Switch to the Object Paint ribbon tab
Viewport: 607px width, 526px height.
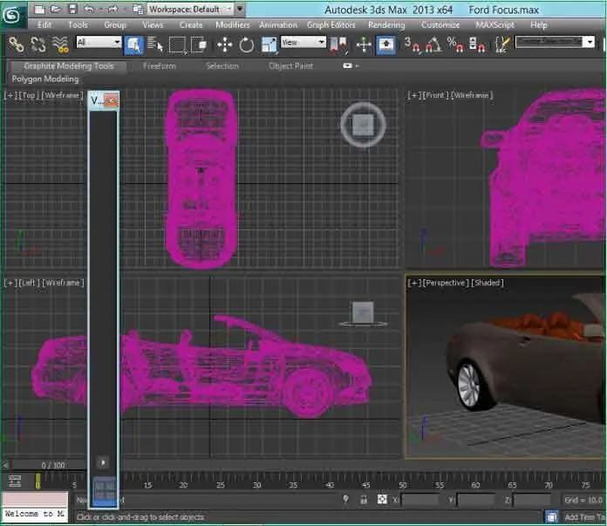point(290,66)
